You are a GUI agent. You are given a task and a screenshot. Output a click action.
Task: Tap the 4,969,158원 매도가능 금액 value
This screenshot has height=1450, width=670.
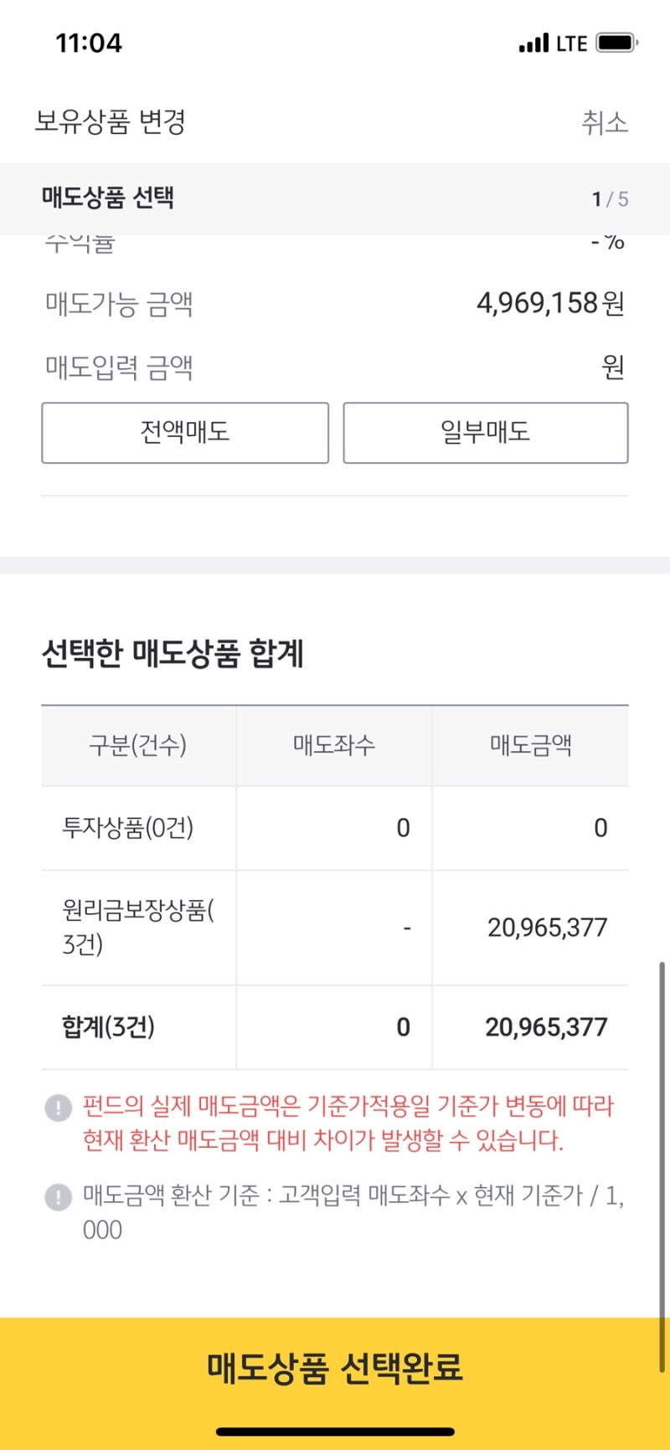(550, 303)
